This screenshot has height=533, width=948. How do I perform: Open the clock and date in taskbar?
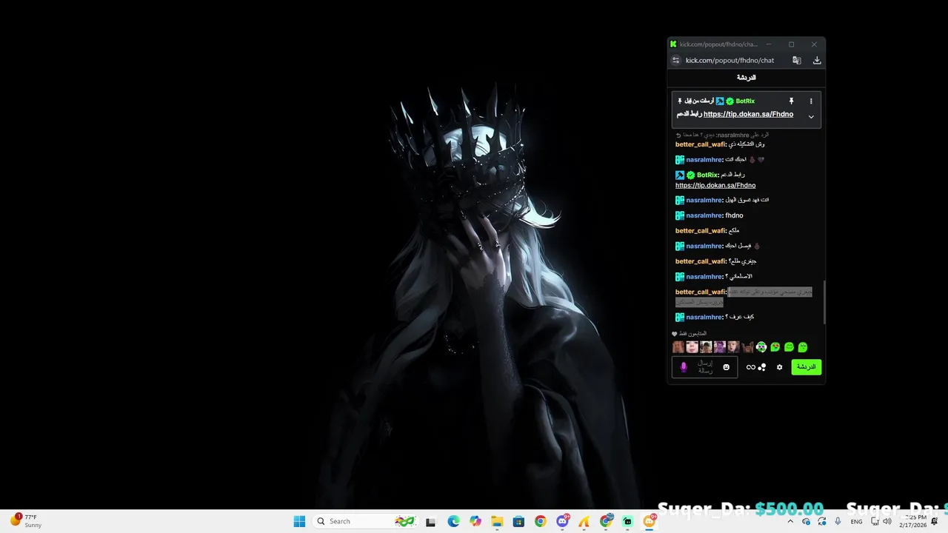tap(913, 521)
